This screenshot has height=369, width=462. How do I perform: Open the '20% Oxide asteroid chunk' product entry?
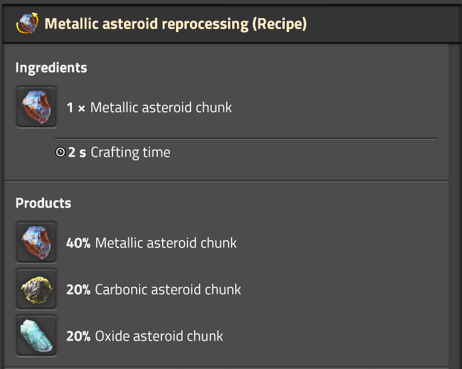[145, 336]
